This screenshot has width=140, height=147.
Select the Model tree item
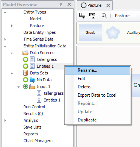(x=35, y=19)
